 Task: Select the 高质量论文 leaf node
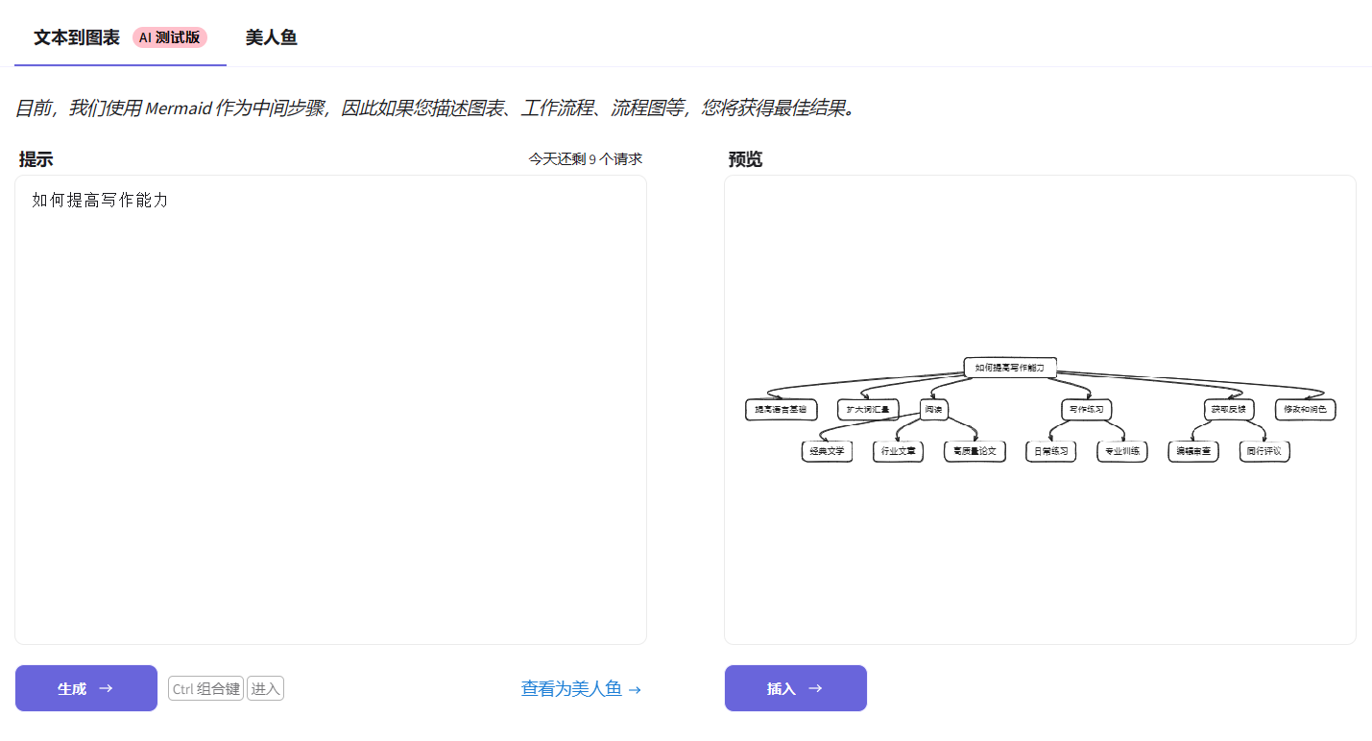pyautogui.click(x=975, y=451)
